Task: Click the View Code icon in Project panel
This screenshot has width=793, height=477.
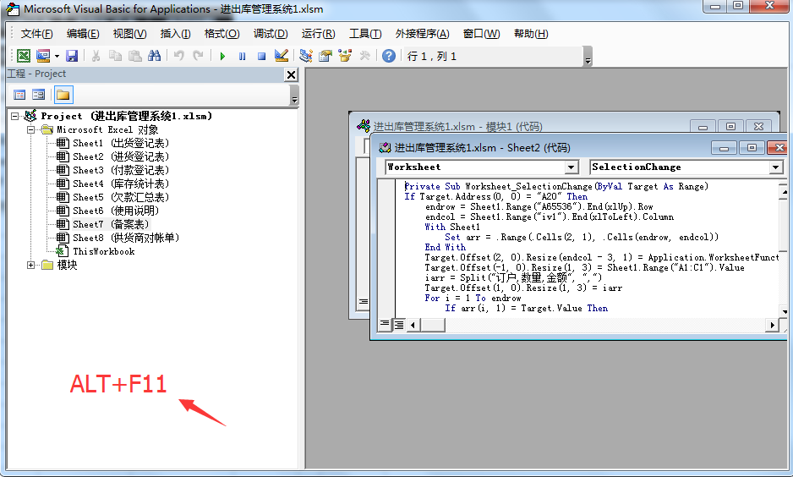Action: coord(19,95)
